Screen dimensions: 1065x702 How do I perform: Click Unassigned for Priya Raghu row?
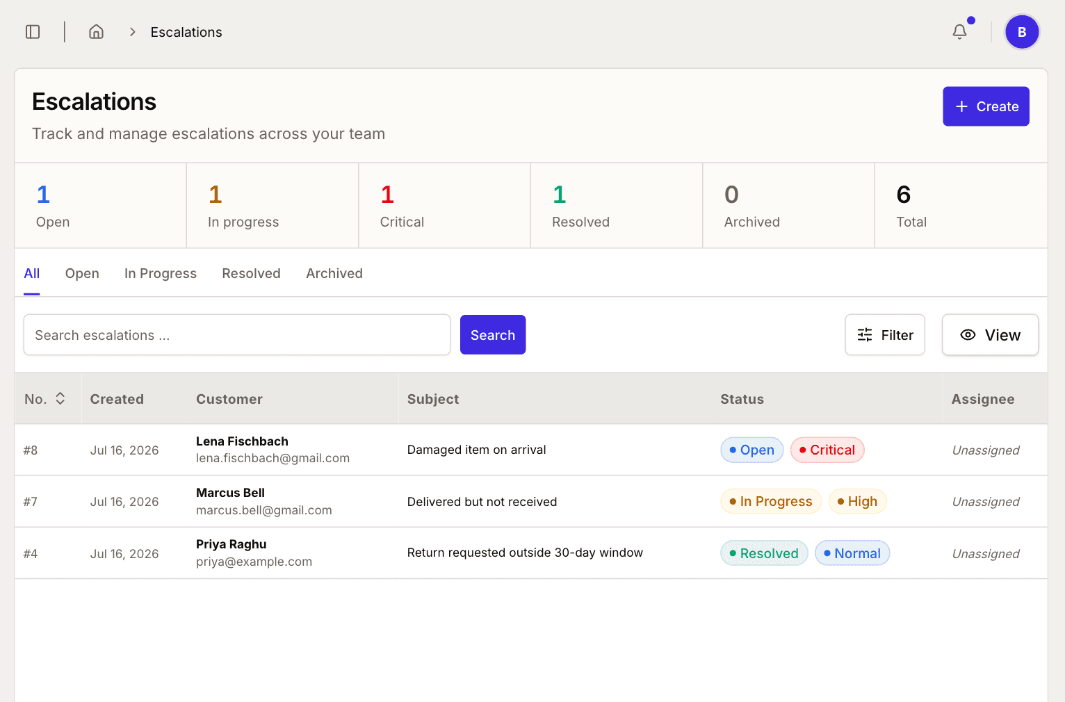986,554
